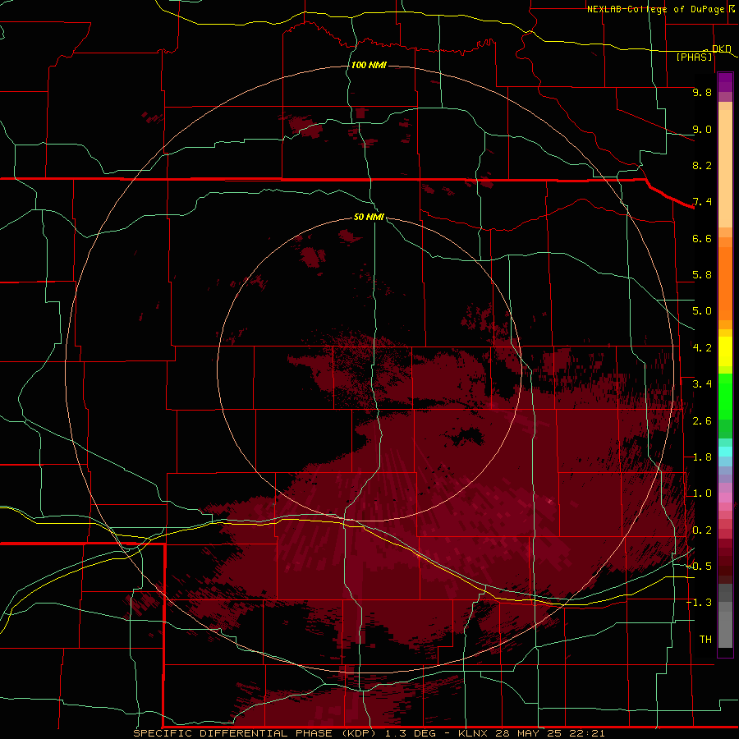
Task: Pick the bright green color band
Action: pos(725,397)
